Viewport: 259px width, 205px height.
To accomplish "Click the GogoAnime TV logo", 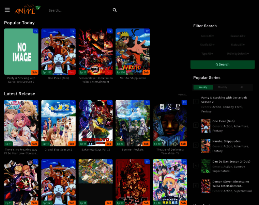I will pyautogui.click(x=27, y=10).
